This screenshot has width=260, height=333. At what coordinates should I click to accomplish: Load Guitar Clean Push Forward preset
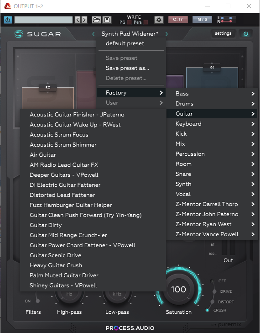coord(93,215)
